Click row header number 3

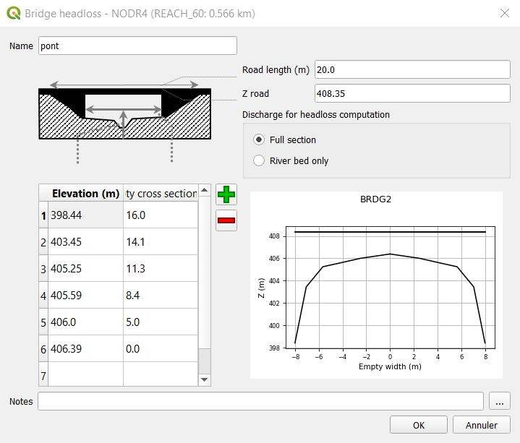[43, 269]
